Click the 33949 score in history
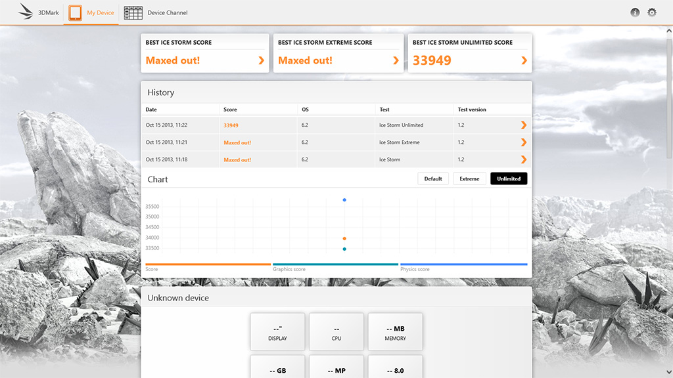Viewport: 673px width, 378px height. pos(231,125)
